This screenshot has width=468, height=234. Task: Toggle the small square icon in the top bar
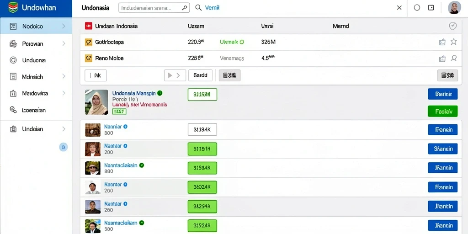[431, 8]
